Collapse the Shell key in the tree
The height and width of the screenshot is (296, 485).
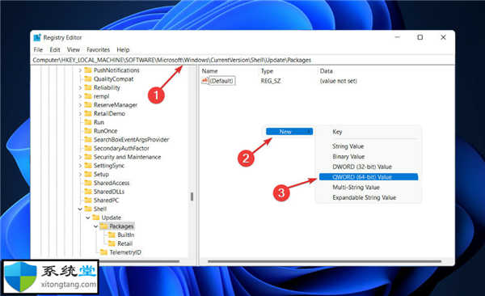click(80, 209)
